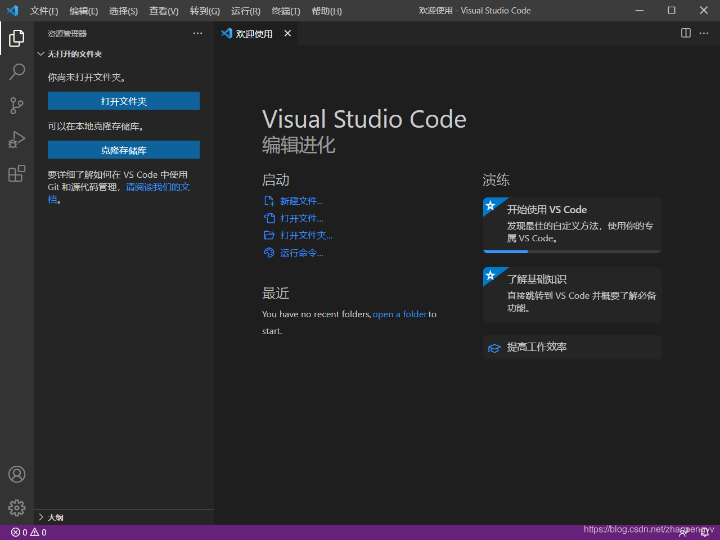This screenshot has height=540, width=720.
Task: Click the VS Code logo in title bar
Action: [12, 11]
